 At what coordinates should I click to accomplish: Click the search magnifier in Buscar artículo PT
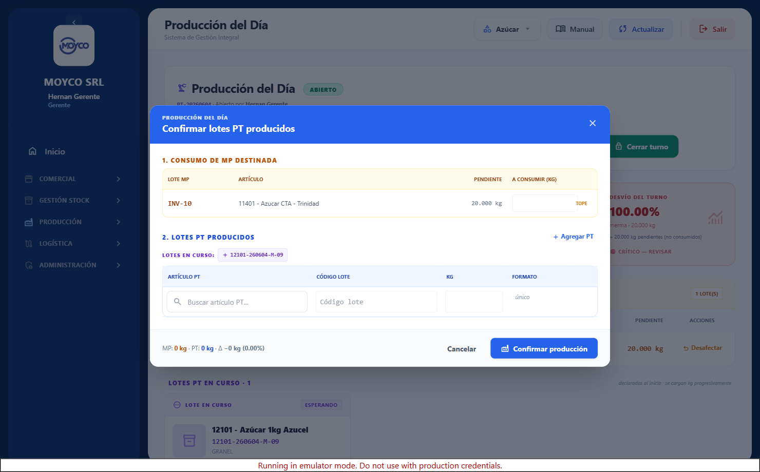coord(177,302)
